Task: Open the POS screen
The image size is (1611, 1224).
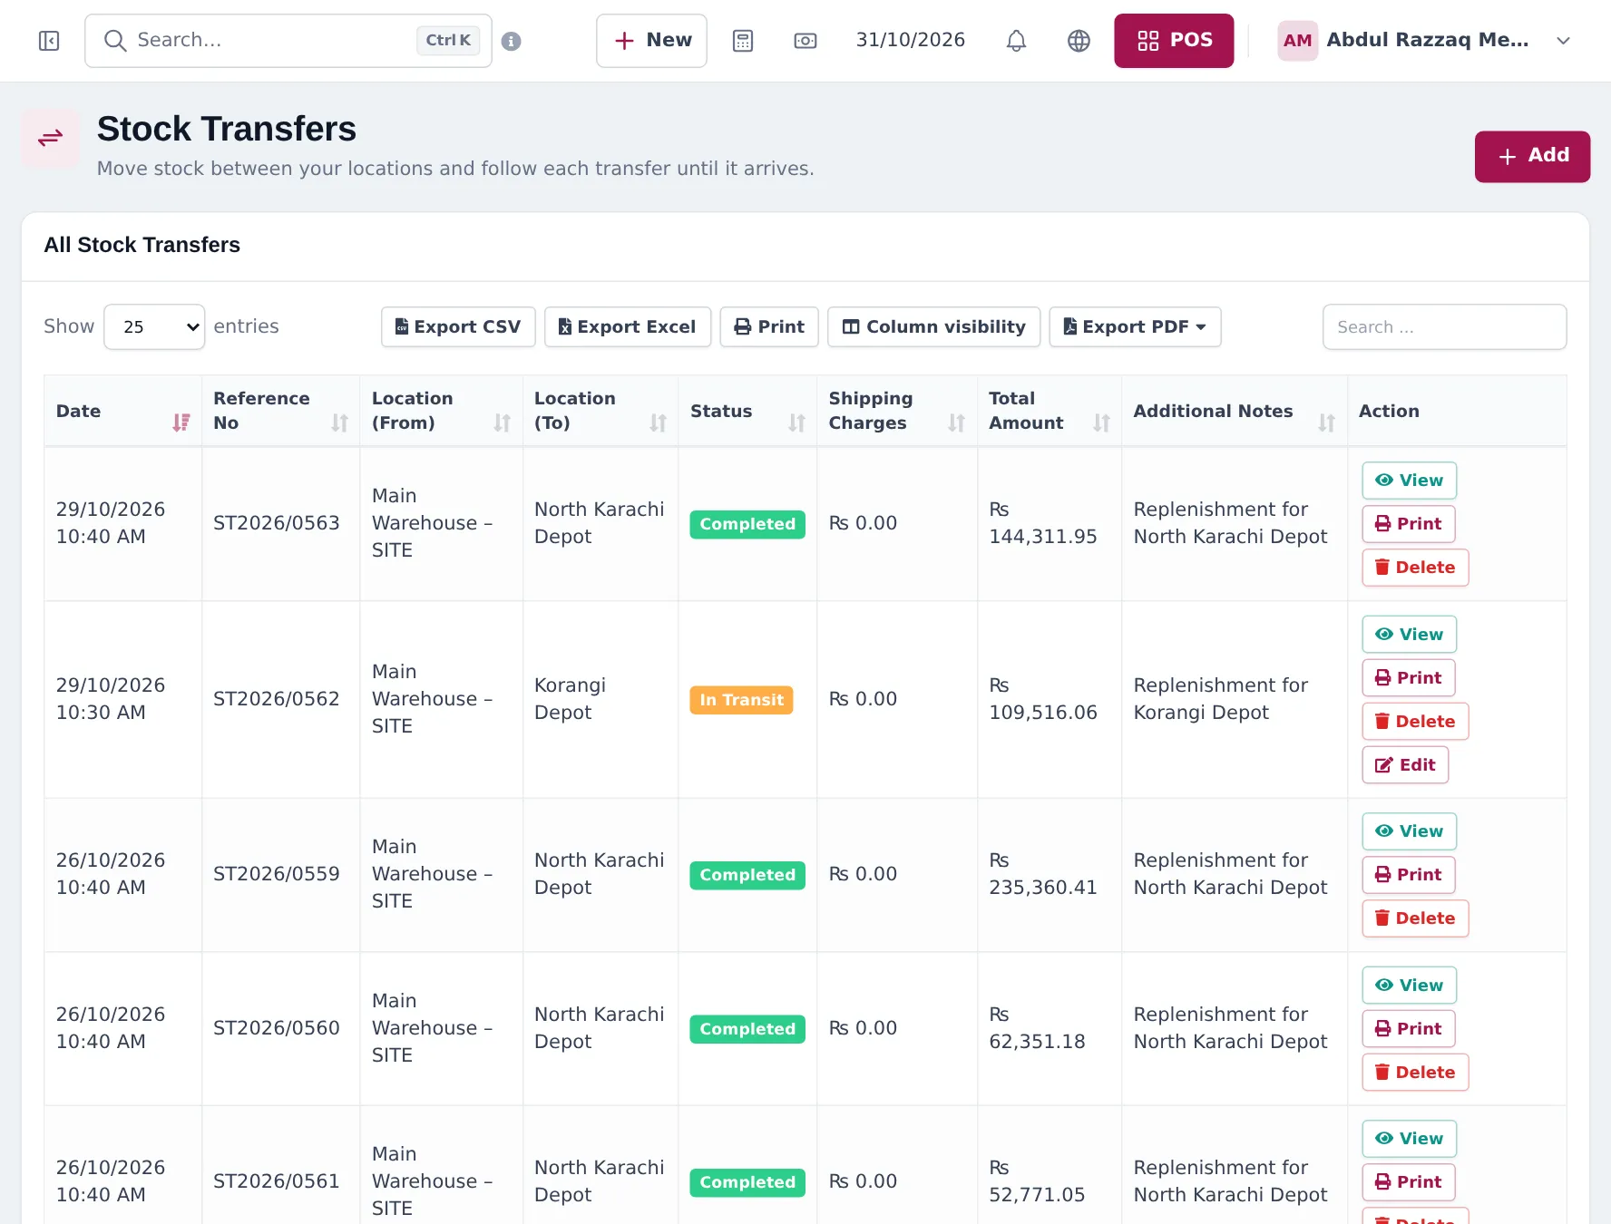Action: (x=1174, y=41)
